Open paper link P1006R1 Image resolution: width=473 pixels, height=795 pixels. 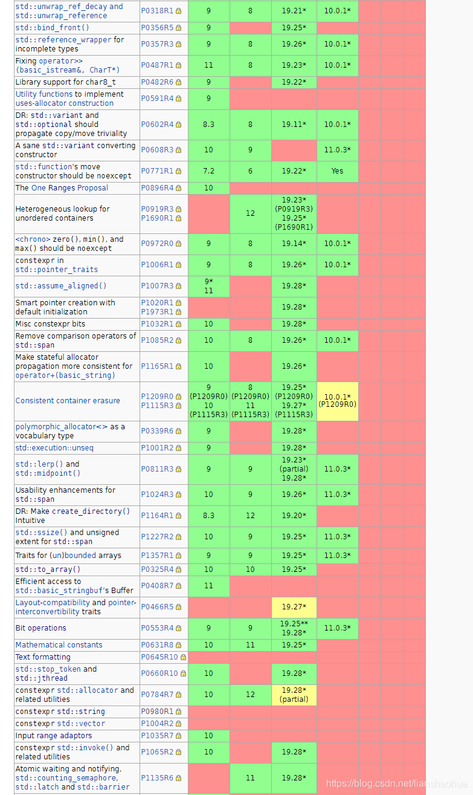pos(157,265)
